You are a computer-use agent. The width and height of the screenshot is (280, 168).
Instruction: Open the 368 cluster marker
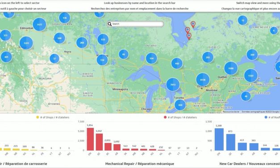tap(252, 55)
